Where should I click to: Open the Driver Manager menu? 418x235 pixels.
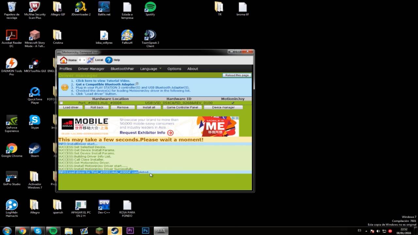91,69
